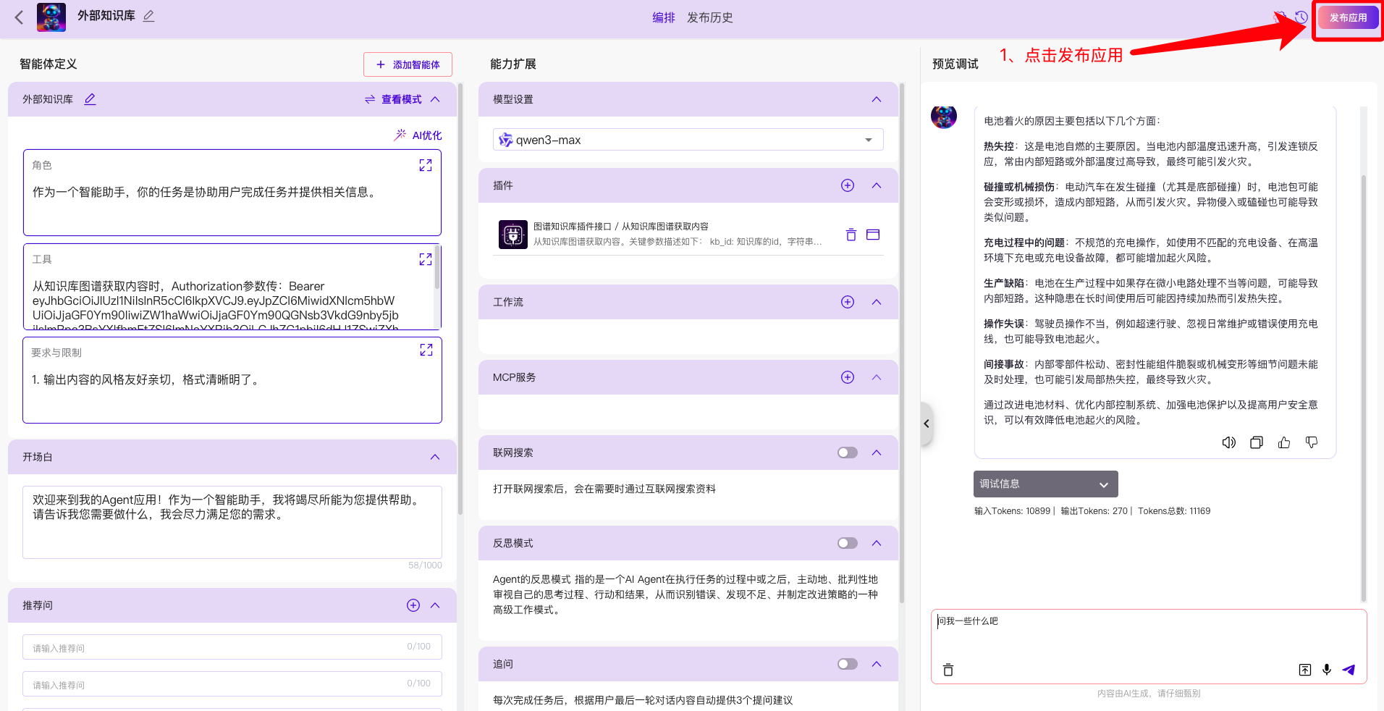Toggle the 追问 switch on
Viewport: 1384px width, 711px height.
tap(847, 664)
